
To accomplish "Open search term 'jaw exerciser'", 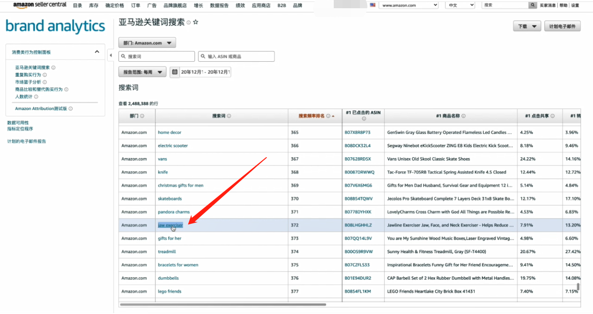I will (170, 225).
